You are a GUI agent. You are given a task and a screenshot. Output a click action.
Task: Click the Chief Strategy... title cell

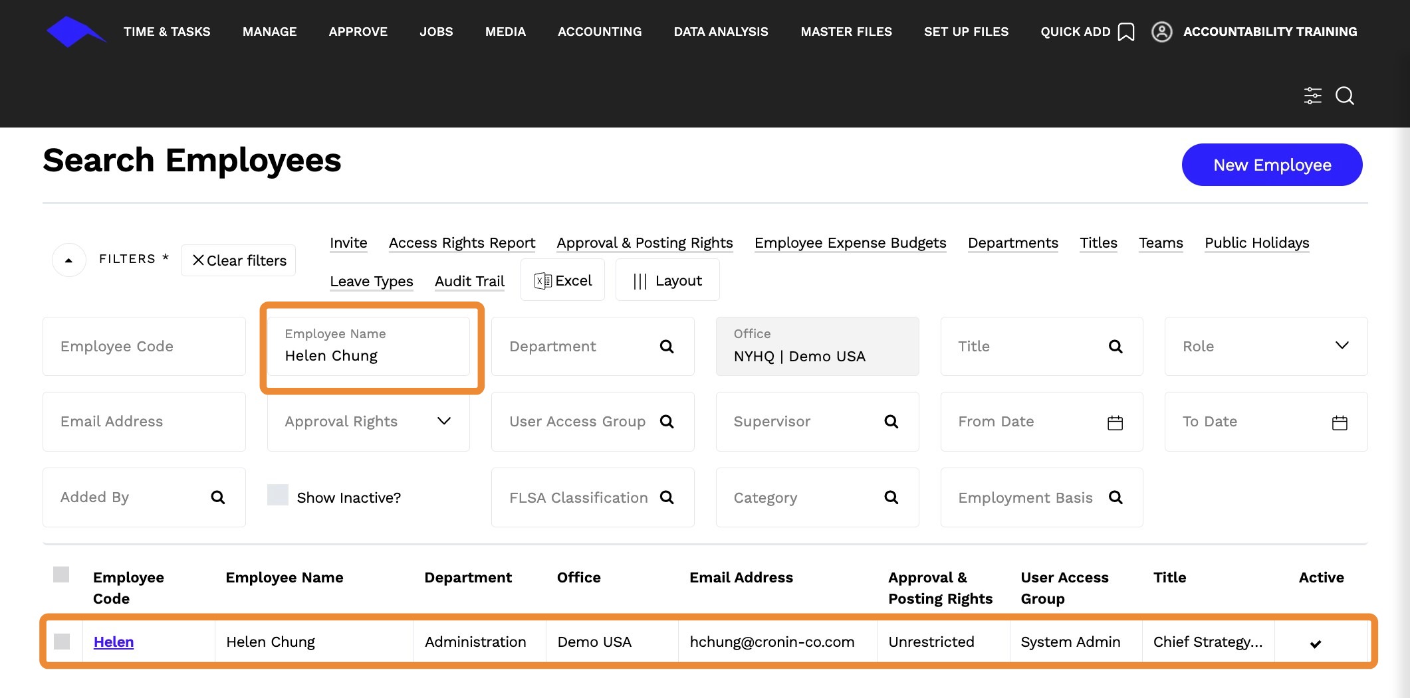pos(1207,642)
